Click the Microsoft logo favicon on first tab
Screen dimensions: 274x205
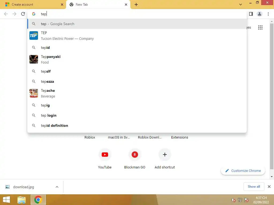[7, 5]
